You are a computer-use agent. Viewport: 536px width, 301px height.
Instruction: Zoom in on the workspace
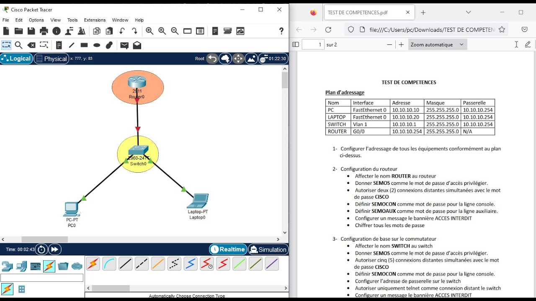(x=149, y=31)
